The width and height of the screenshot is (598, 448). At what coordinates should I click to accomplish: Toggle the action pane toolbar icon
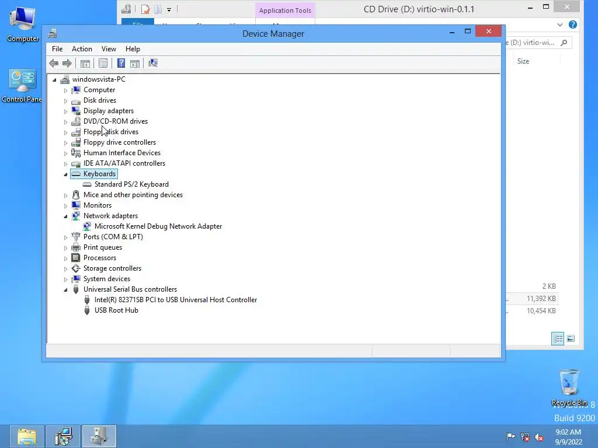pyautogui.click(x=135, y=63)
